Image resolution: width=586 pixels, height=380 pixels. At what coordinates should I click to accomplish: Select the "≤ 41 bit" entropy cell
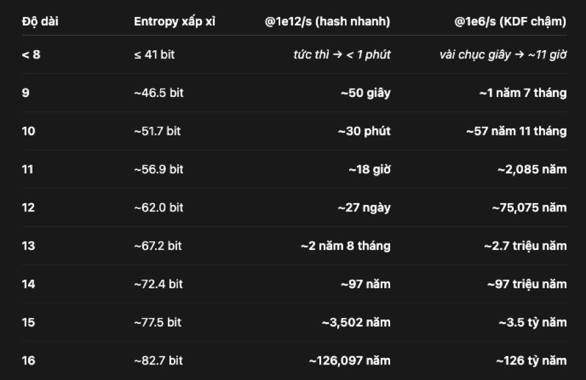click(x=154, y=55)
